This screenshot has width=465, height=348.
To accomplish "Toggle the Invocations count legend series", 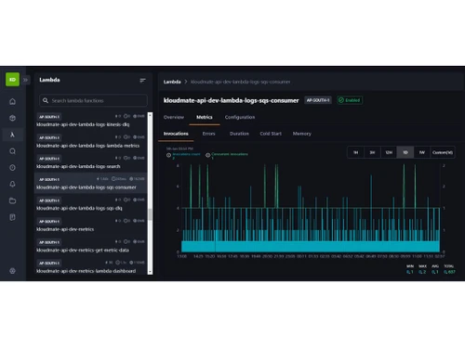I will (x=184, y=155).
